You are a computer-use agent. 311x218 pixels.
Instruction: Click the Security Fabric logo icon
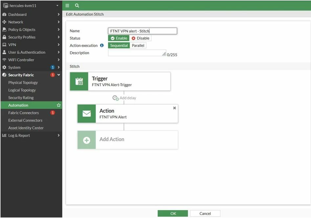(4, 75)
